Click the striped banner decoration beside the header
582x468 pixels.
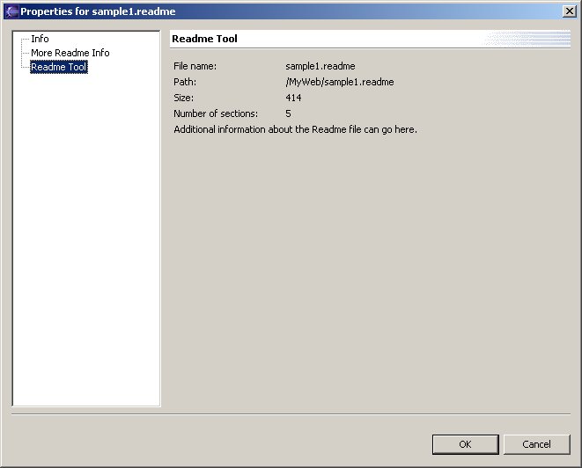click(527, 40)
